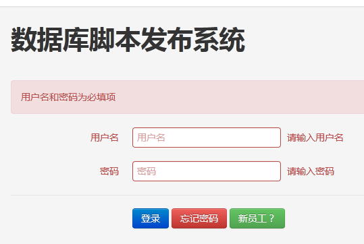
Task: Click the 密码 placeholder text inside the password box
Action: click(x=147, y=171)
